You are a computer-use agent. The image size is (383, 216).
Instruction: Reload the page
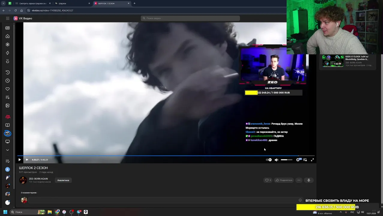pyautogui.click(x=16, y=10)
